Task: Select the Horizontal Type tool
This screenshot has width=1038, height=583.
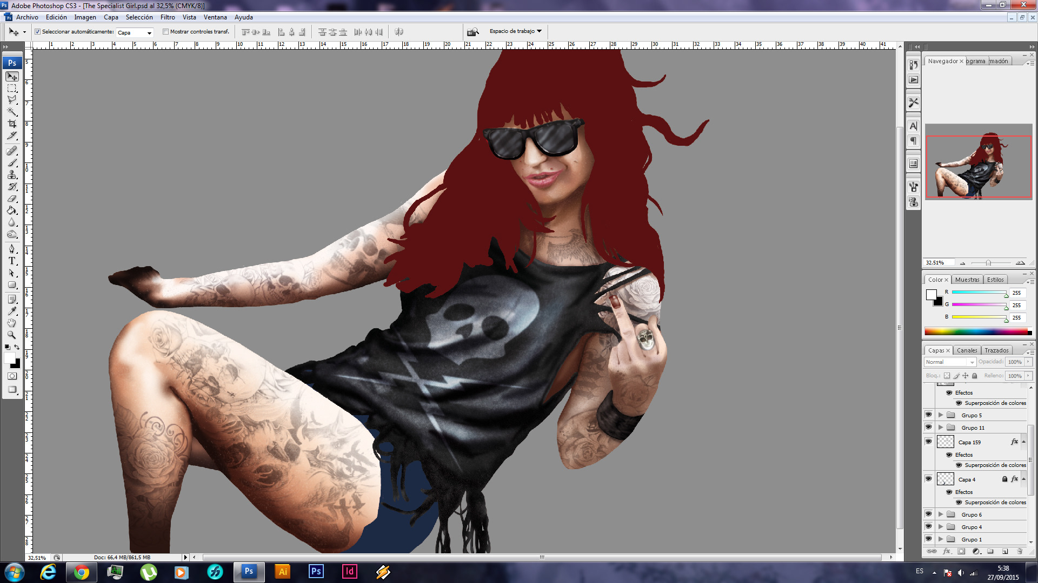Action: click(12, 261)
